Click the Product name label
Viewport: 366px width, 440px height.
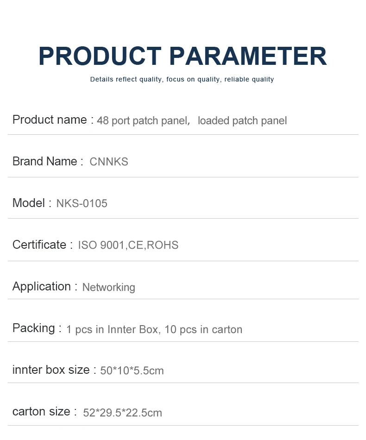tap(50, 120)
